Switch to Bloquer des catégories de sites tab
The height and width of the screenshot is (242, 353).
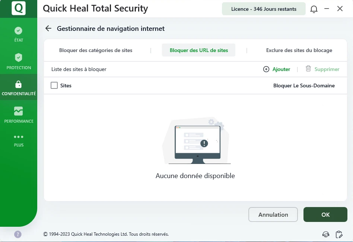(96, 50)
